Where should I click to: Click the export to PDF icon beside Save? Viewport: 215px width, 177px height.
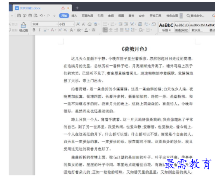tap(25, 16)
